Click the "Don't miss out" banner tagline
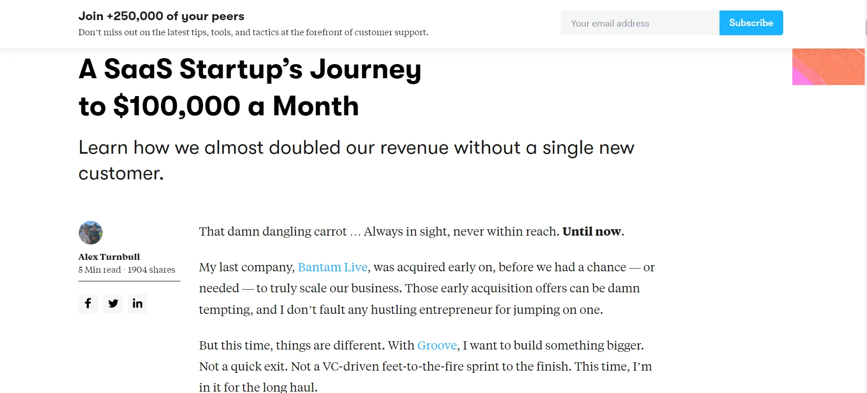867x393 pixels. 253,32
